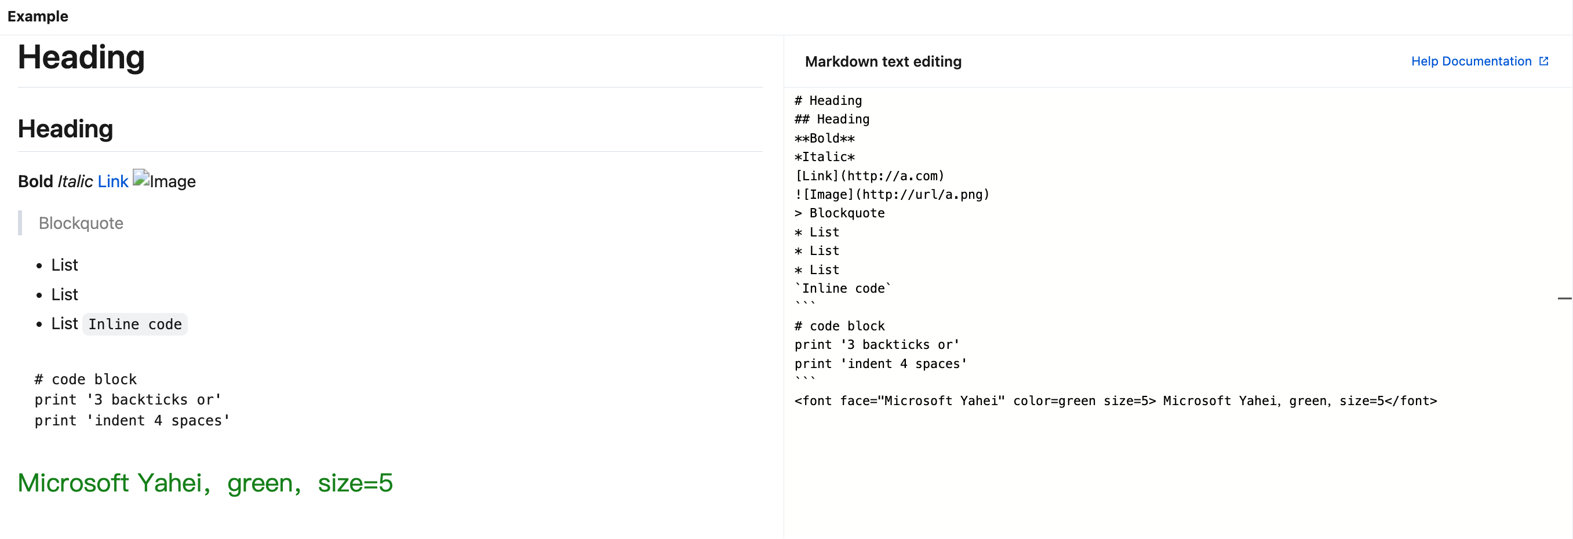Click the dash marker at editor's right edge

click(x=1564, y=298)
